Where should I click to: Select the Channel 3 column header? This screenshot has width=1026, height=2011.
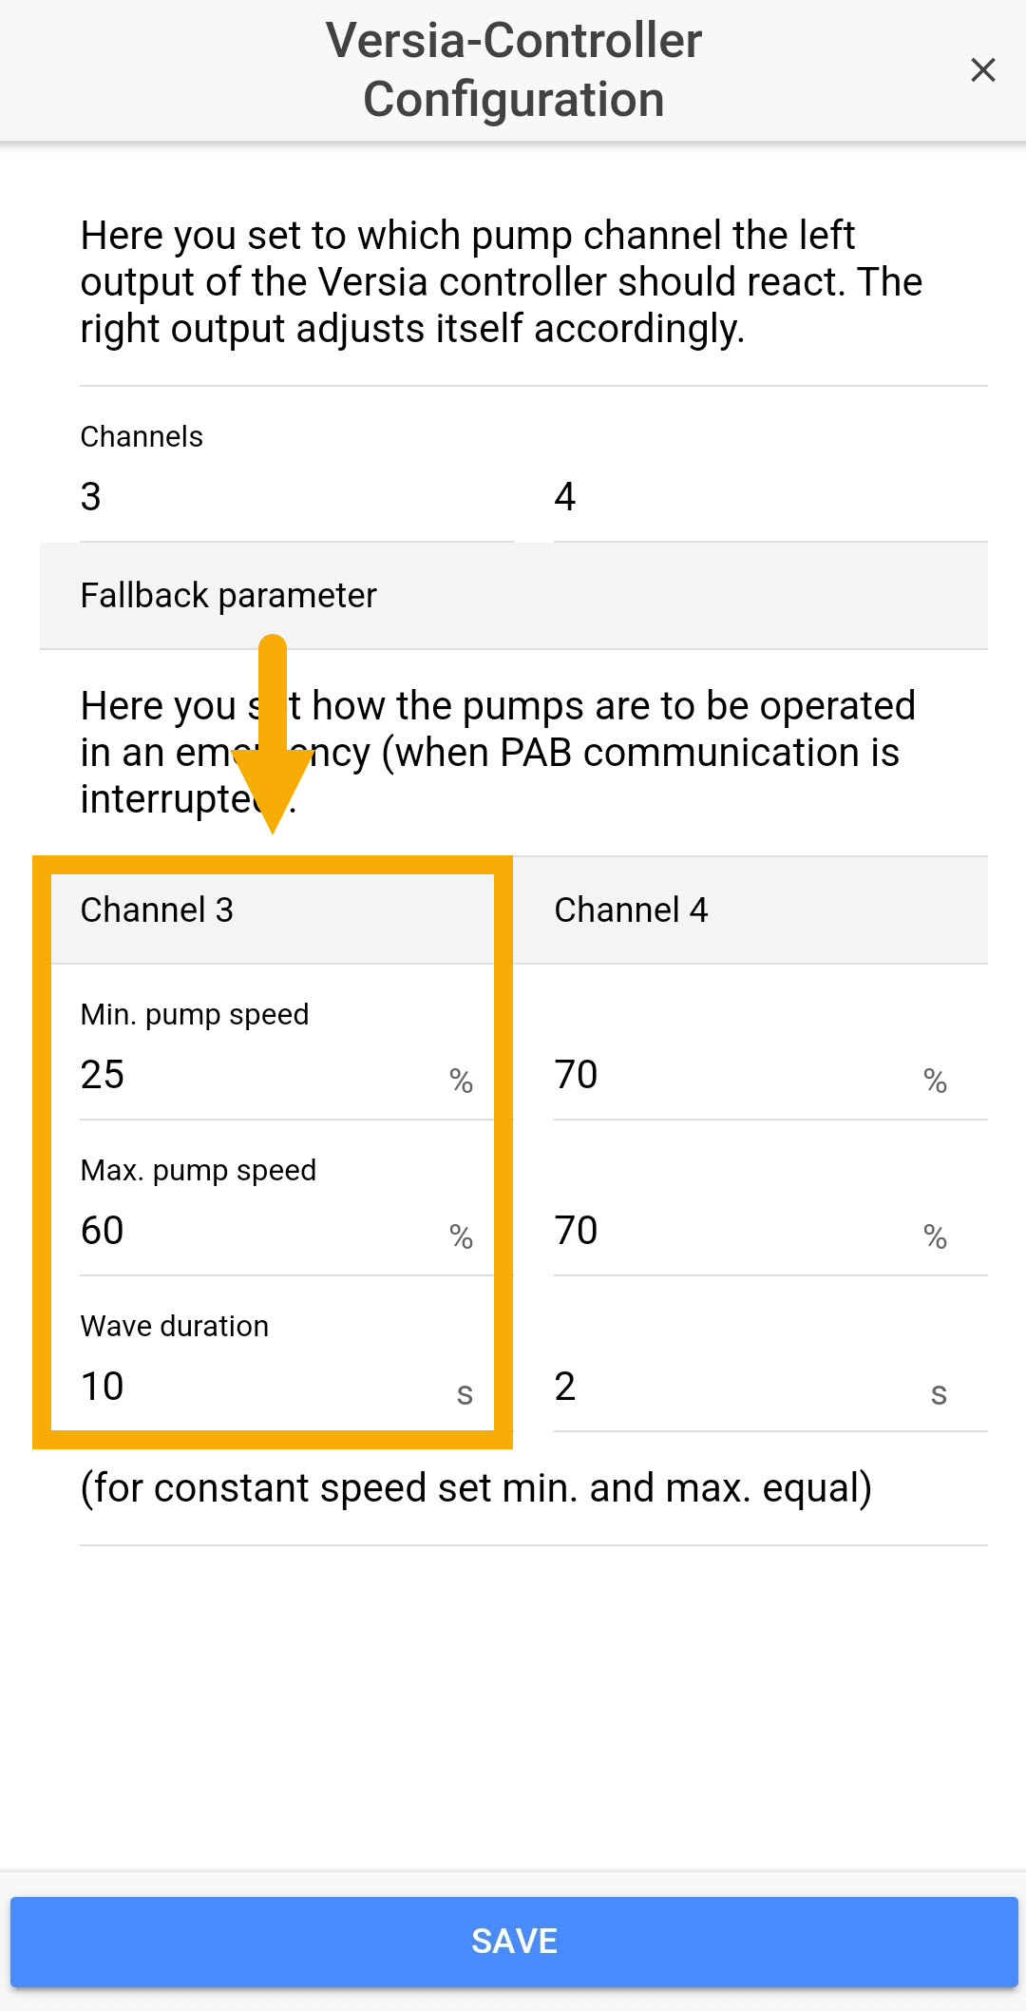(157, 910)
